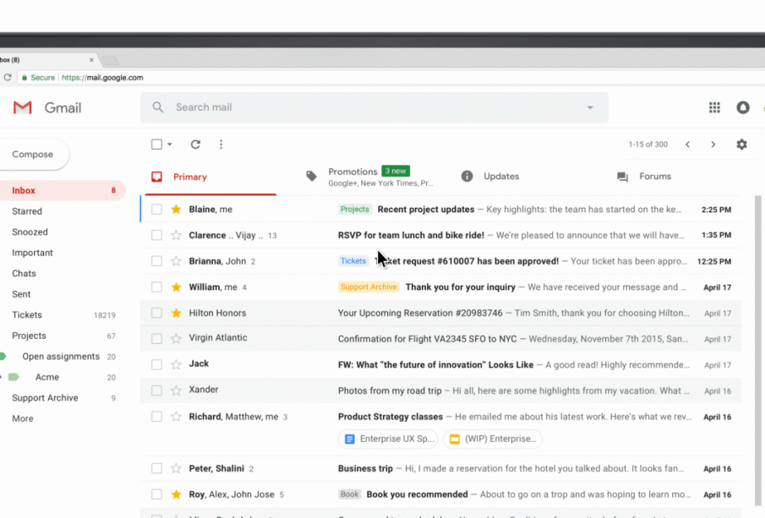This screenshot has height=518, width=765.
Task: Open the select-all dropdown arrow
Action: pyautogui.click(x=170, y=144)
